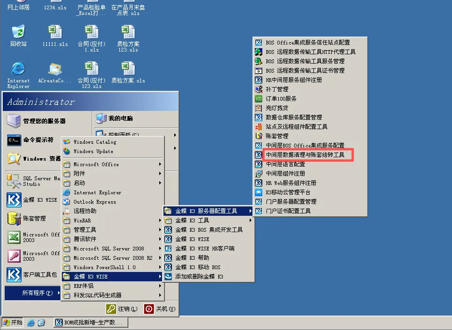Open 金蝶 K3 BOS 集成开发工具
The height and width of the screenshot is (330, 452).
[x=209, y=230]
